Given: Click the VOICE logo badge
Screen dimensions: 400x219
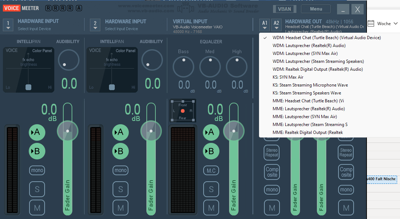Looking at the screenshot, I should pos(12,8).
